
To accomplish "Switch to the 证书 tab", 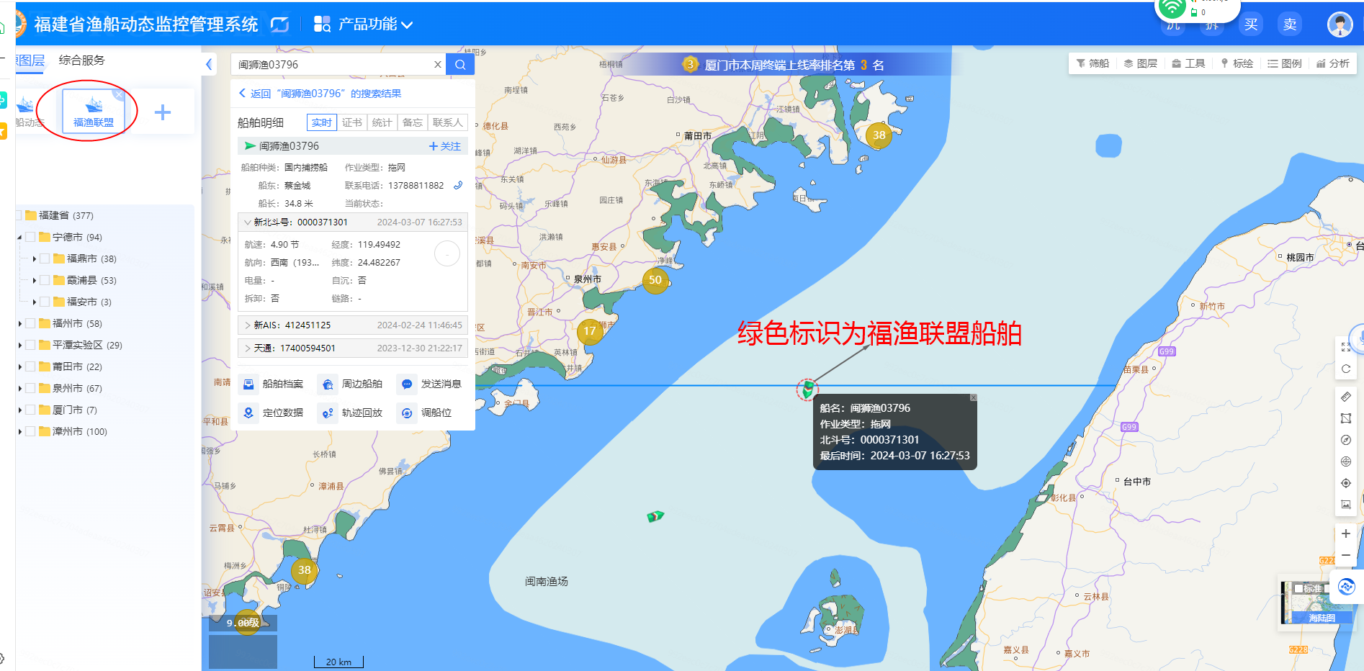I will point(352,122).
